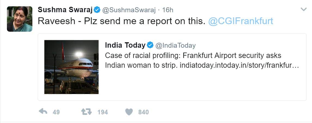Open the @SushmaSwaraj handle link
This screenshot has width=312, height=123.
[128, 10]
